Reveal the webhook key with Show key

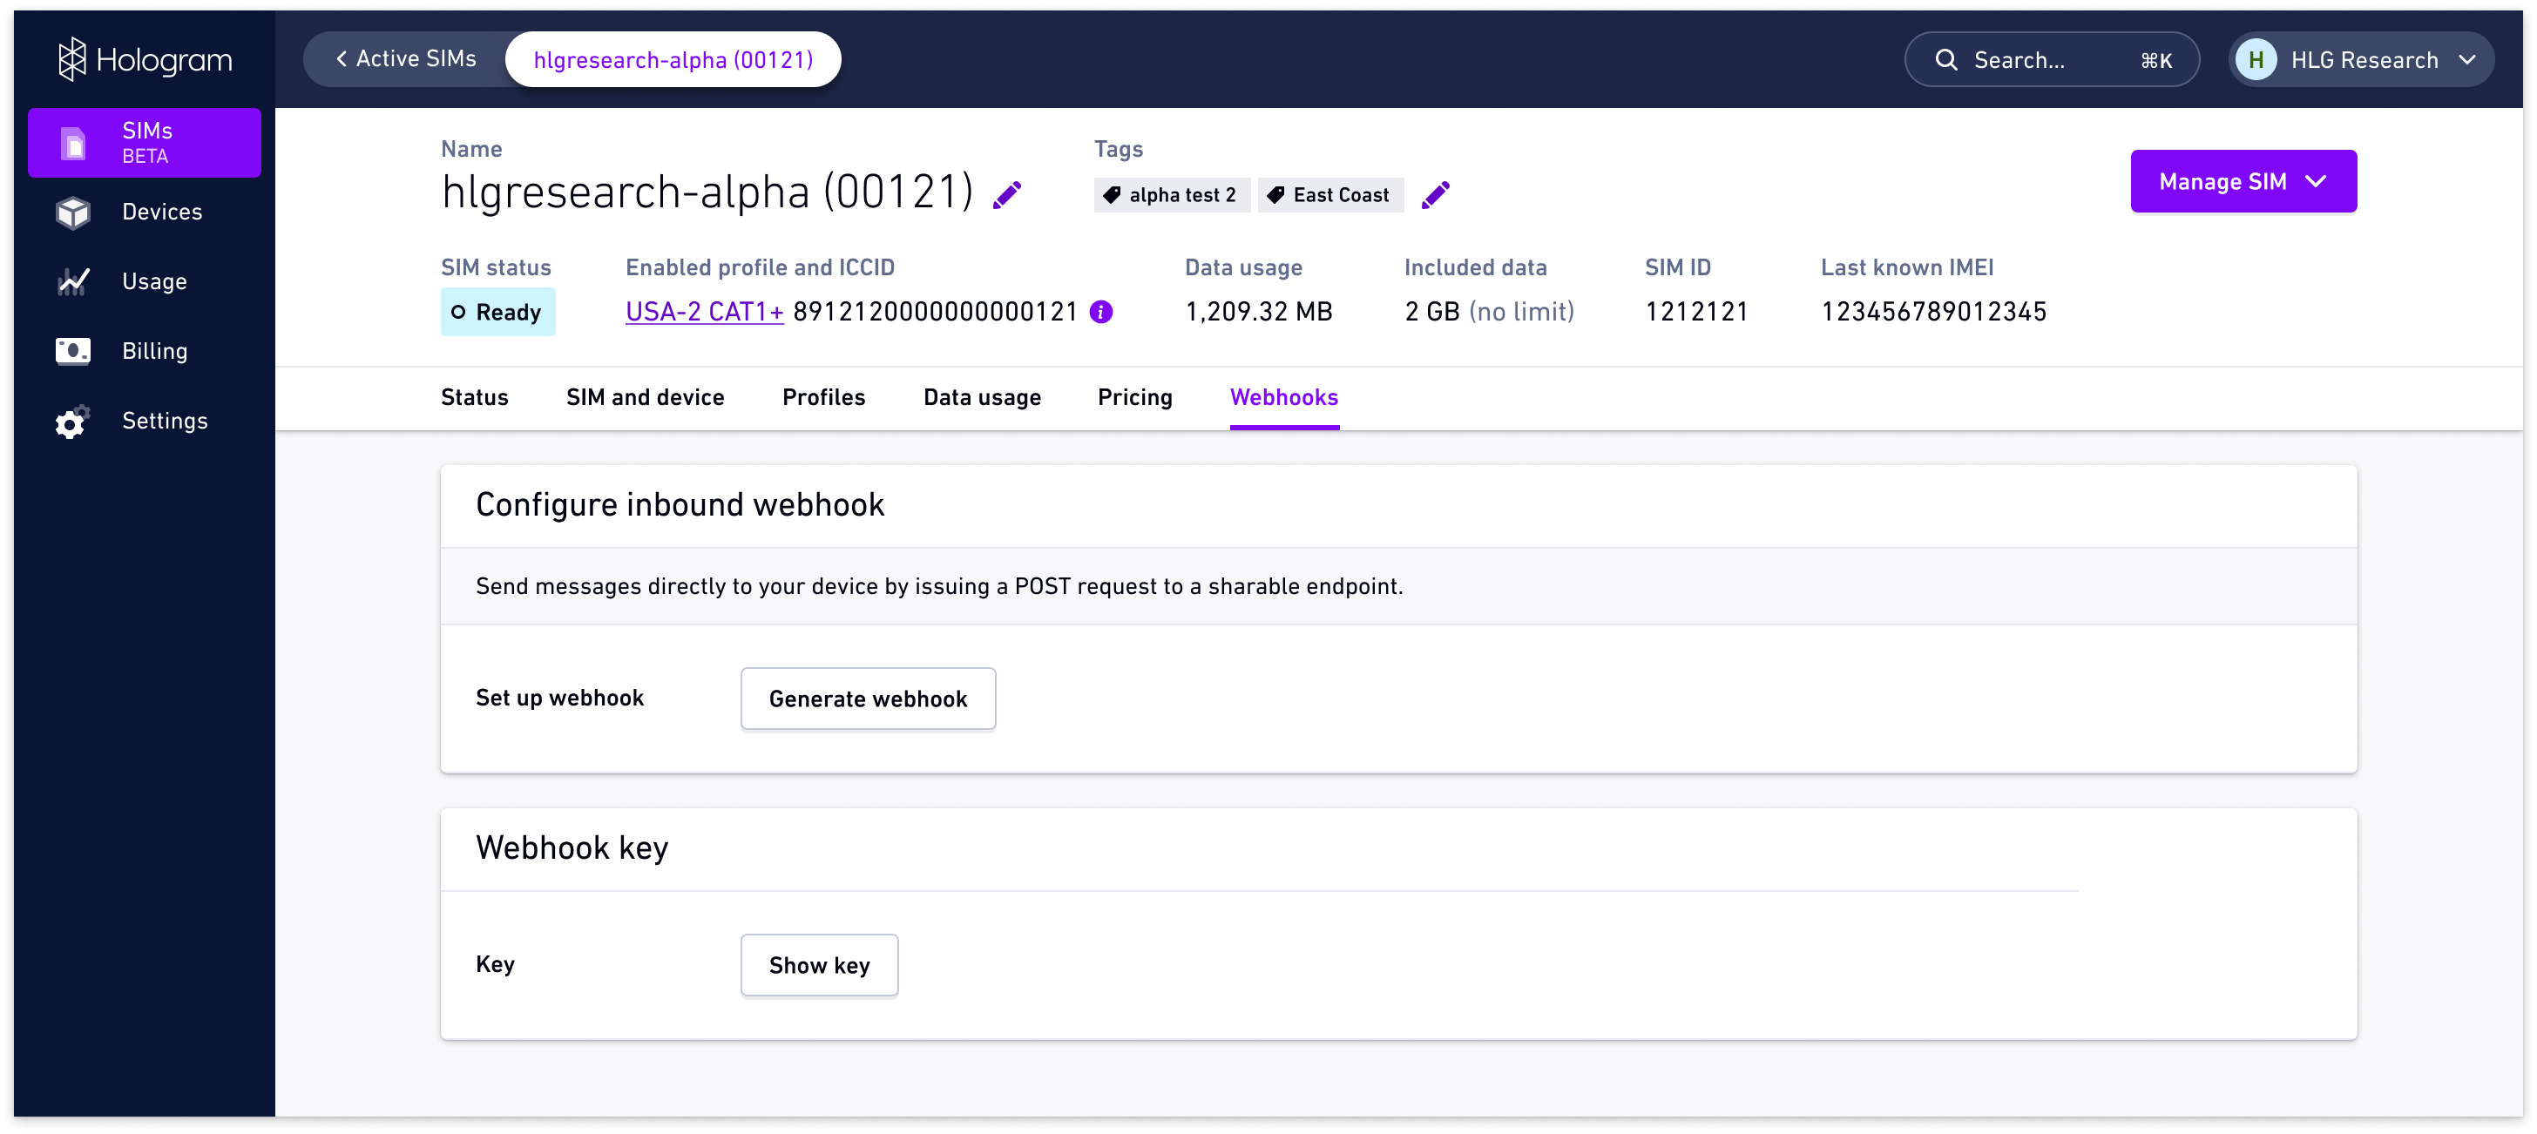coord(818,965)
